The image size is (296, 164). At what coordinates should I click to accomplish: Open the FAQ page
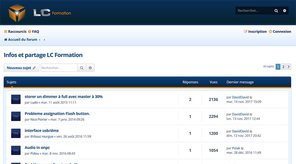point(34,31)
